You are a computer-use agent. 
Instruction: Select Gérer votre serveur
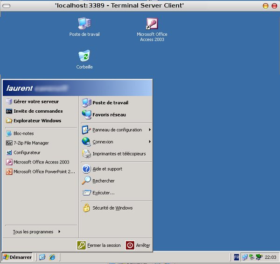coord(36,102)
